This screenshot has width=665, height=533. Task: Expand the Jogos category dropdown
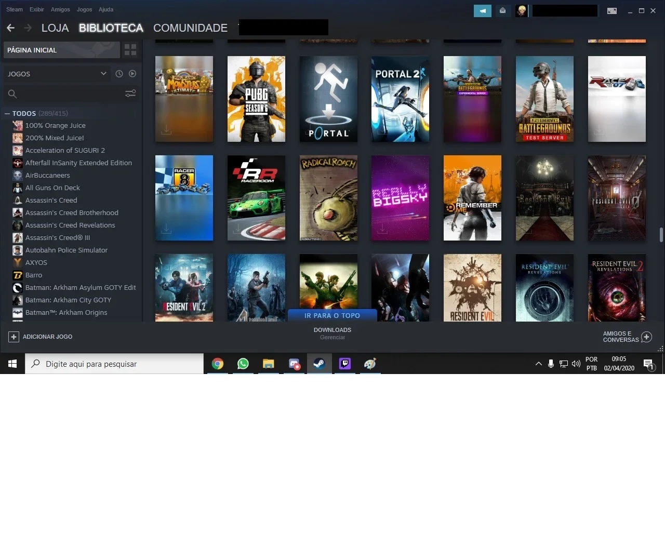point(103,74)
